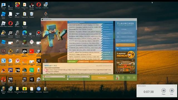Open the Recycle Bin (Корзина) icon
The height and width of the screenshot is (100, 178).
pos(31,15)
